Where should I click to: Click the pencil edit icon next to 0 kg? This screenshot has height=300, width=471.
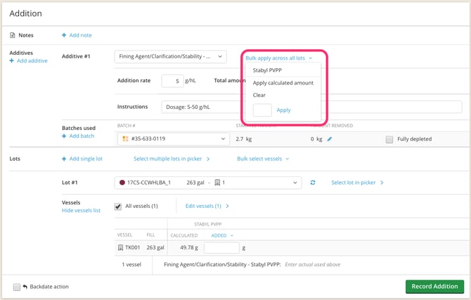[x=330, y=139]
